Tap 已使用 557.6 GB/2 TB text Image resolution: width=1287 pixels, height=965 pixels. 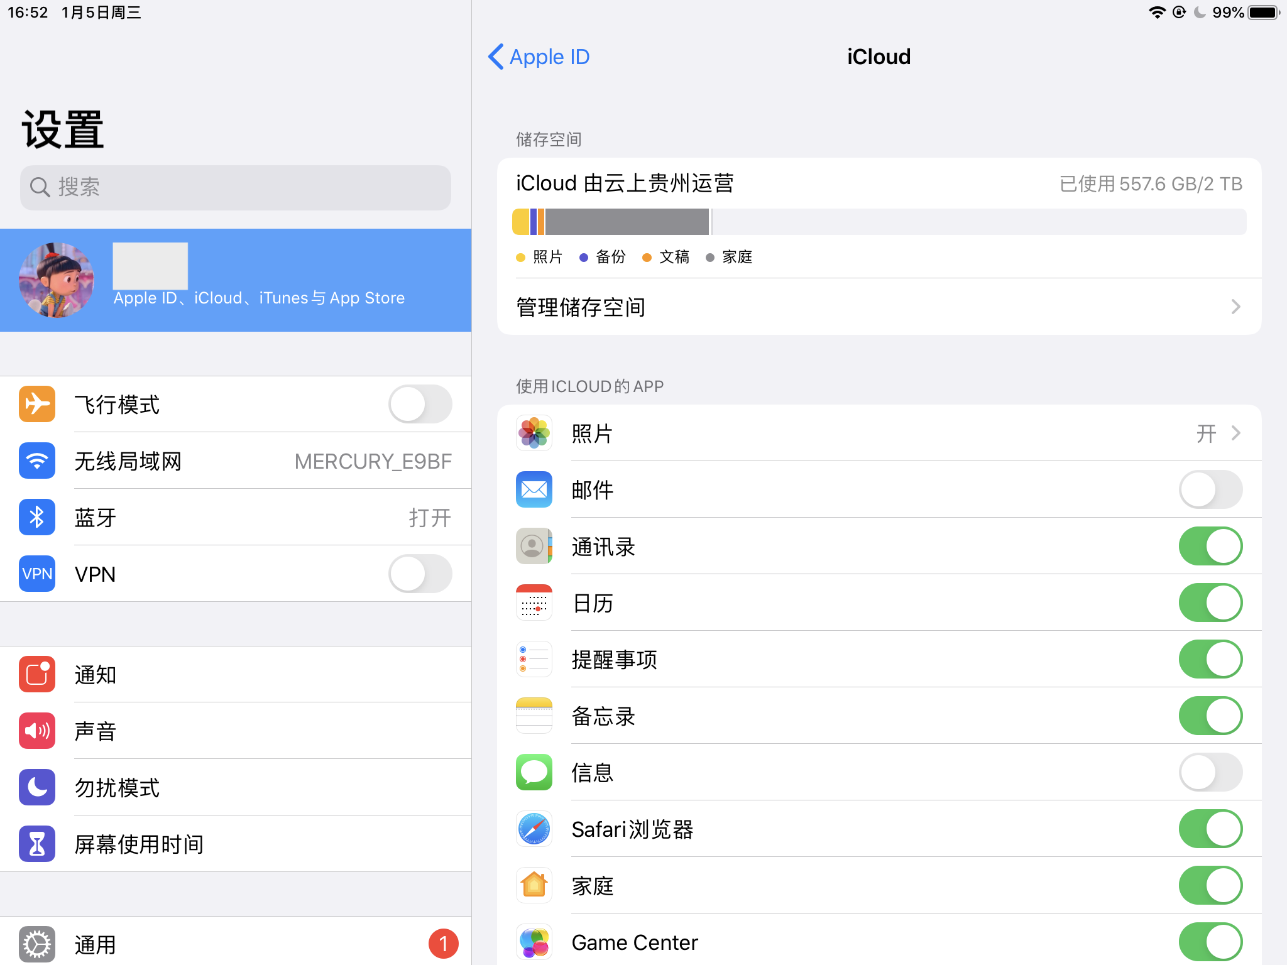(x=1151, y=183)
